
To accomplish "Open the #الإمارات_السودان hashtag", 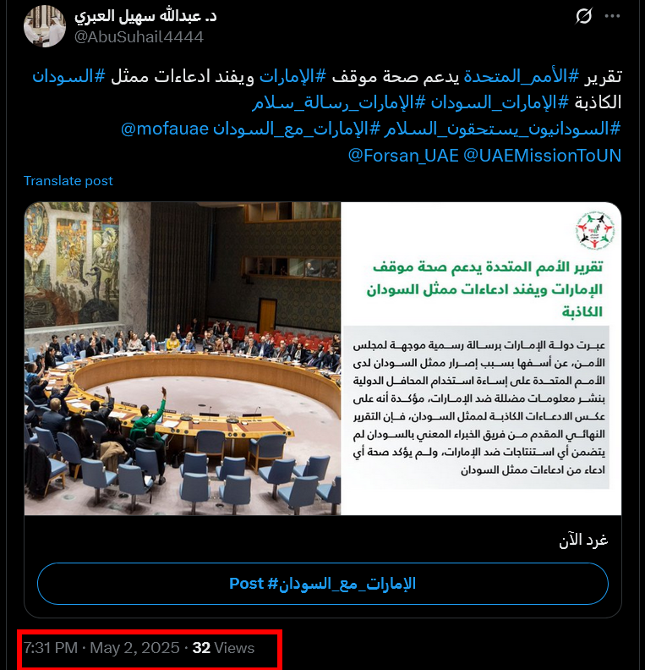I will click(x=500, y=102).
